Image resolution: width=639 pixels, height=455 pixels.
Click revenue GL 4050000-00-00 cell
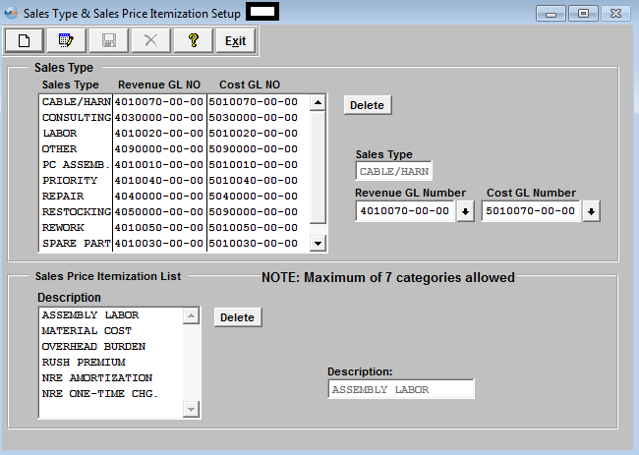tap(159, 212)
